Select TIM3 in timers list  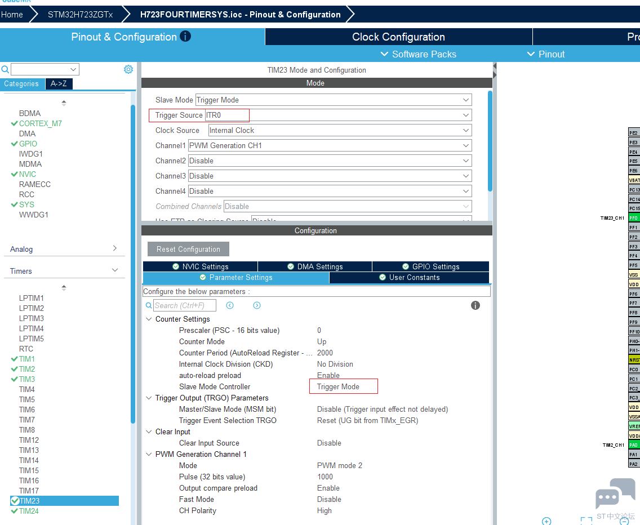(x=27, y=379)
